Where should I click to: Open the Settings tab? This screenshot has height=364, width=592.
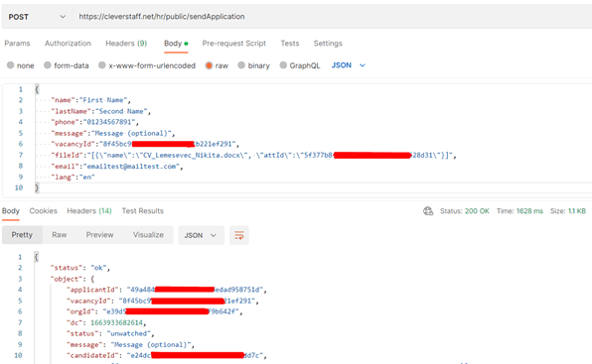[x=328, y=44]
